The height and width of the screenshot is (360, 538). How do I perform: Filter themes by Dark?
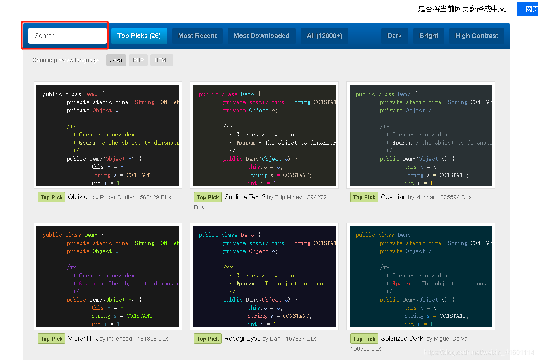394,36
